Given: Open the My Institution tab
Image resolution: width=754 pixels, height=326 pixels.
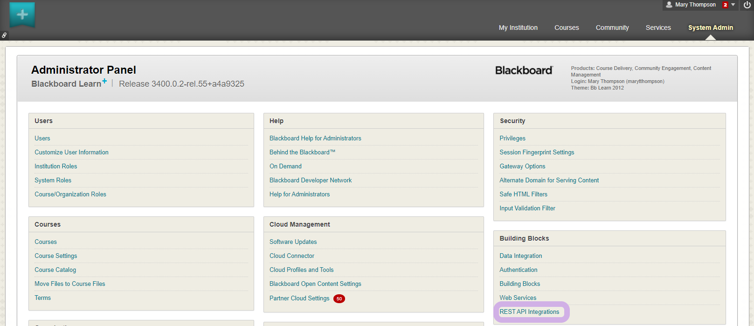Looking at the screenshot, I should 518,28.
